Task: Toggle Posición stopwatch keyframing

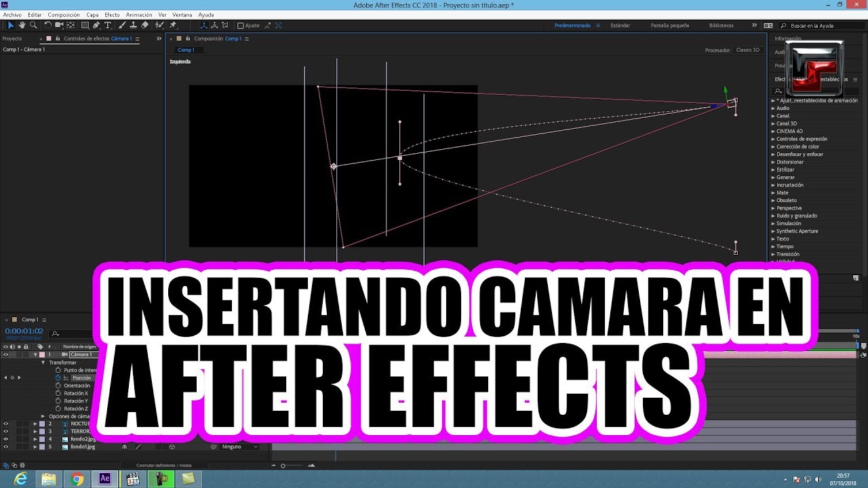Action: click(58, 378)
